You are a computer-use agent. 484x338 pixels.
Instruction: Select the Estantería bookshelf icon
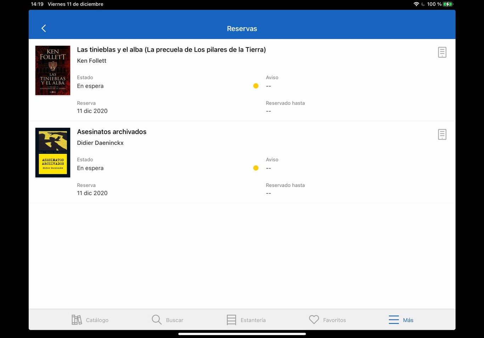click(x=231, y=319)
